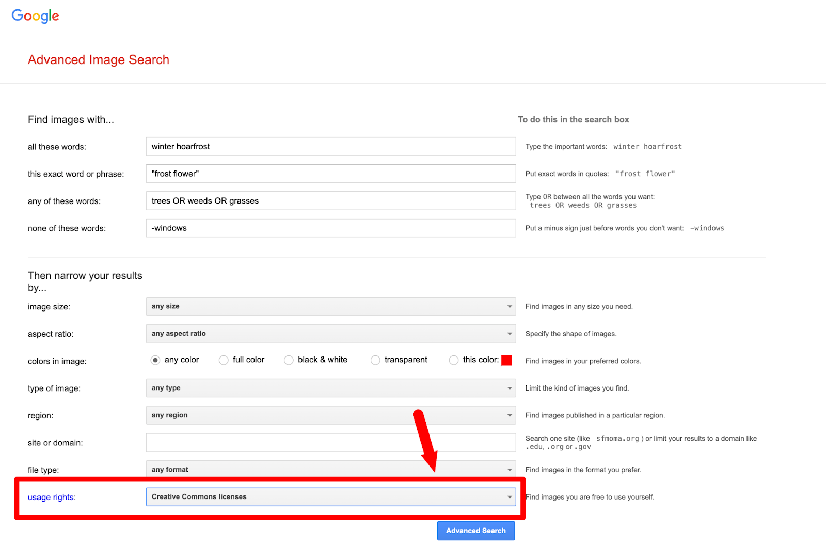Image resolution: width=826 pixels, height=544 pixels.
Task: Select the transparent color option
Action: (x=375, y=360)
